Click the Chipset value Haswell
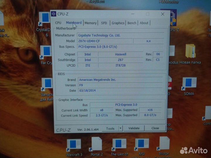This screenshot has width=211, height=158. (120, 54)
